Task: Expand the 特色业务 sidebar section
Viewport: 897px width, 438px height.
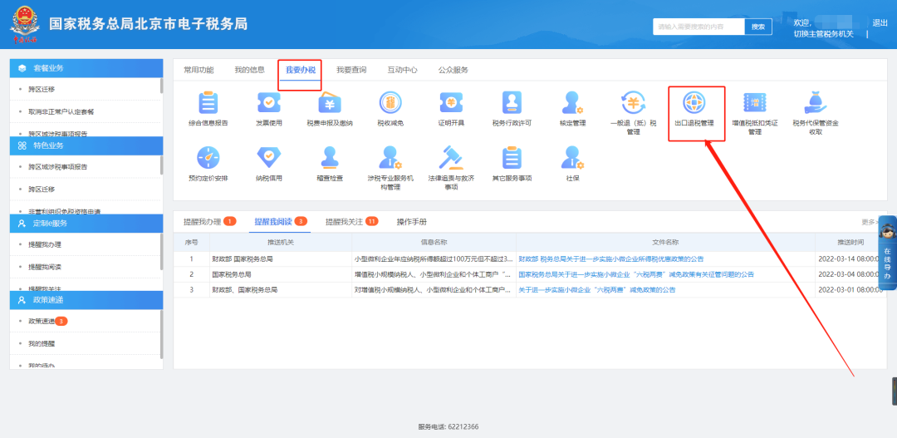Action: coord(86,145)
